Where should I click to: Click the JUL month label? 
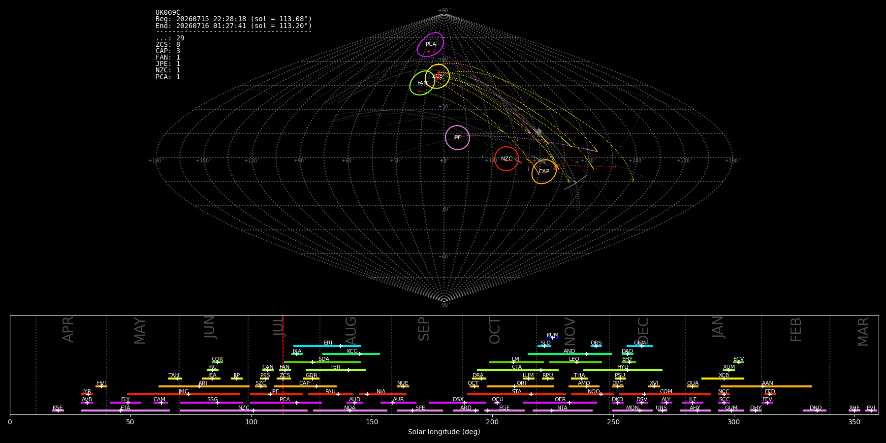(x=279, y=327)
